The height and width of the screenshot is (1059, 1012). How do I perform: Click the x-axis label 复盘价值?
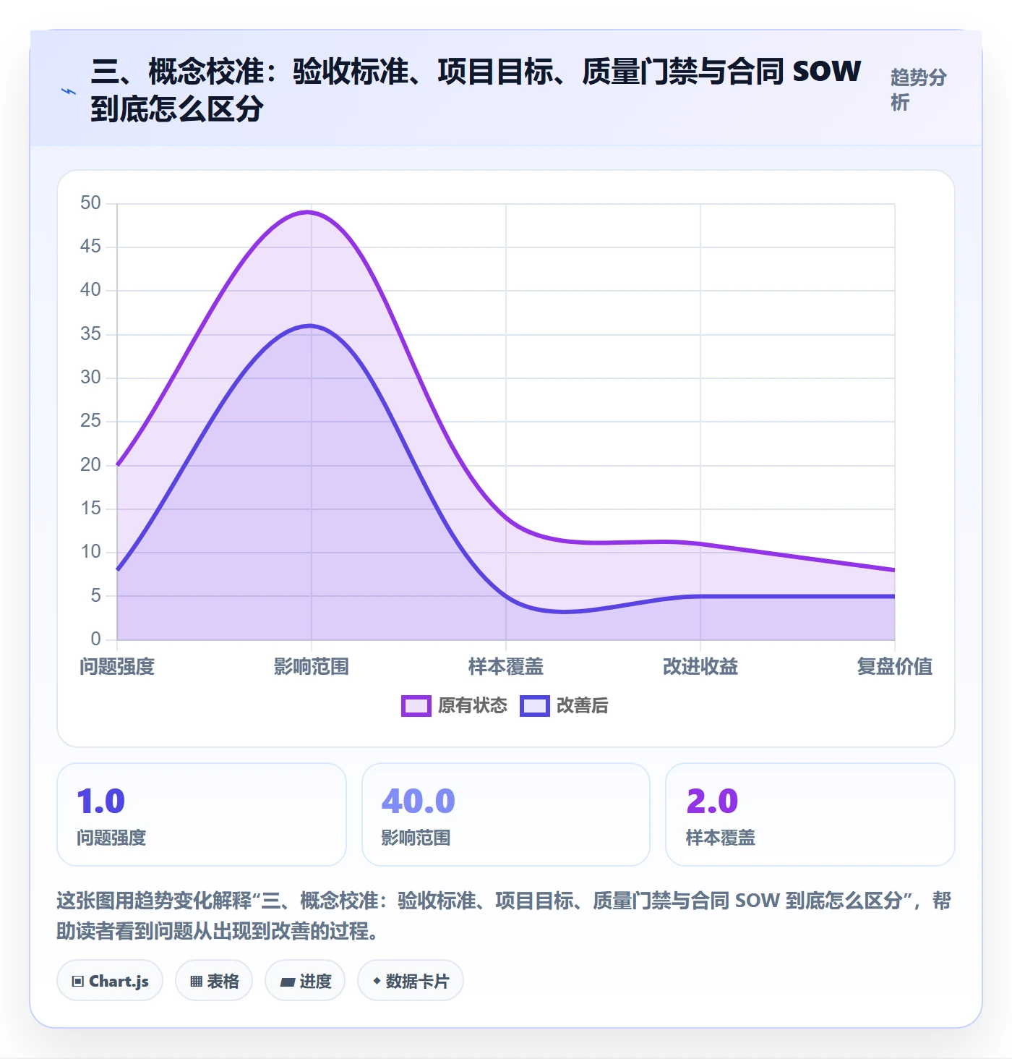pos(895,666)
